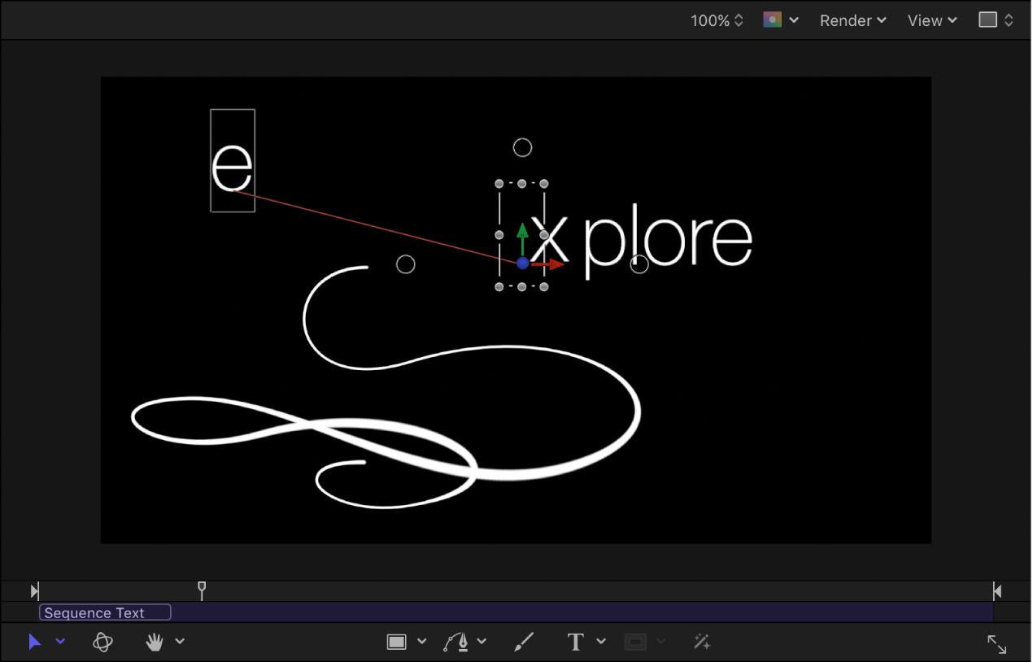Select the 3D Transform tool
This screenshot has width=1033, height=662.
(x=102, y=642)
